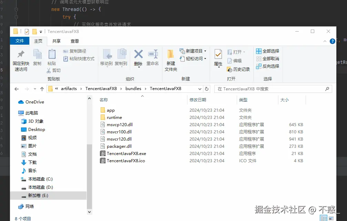The height and width of the screenshot is (221, 347).
Task: Switch to the 共享 share tab
Action: pos(56,41)
